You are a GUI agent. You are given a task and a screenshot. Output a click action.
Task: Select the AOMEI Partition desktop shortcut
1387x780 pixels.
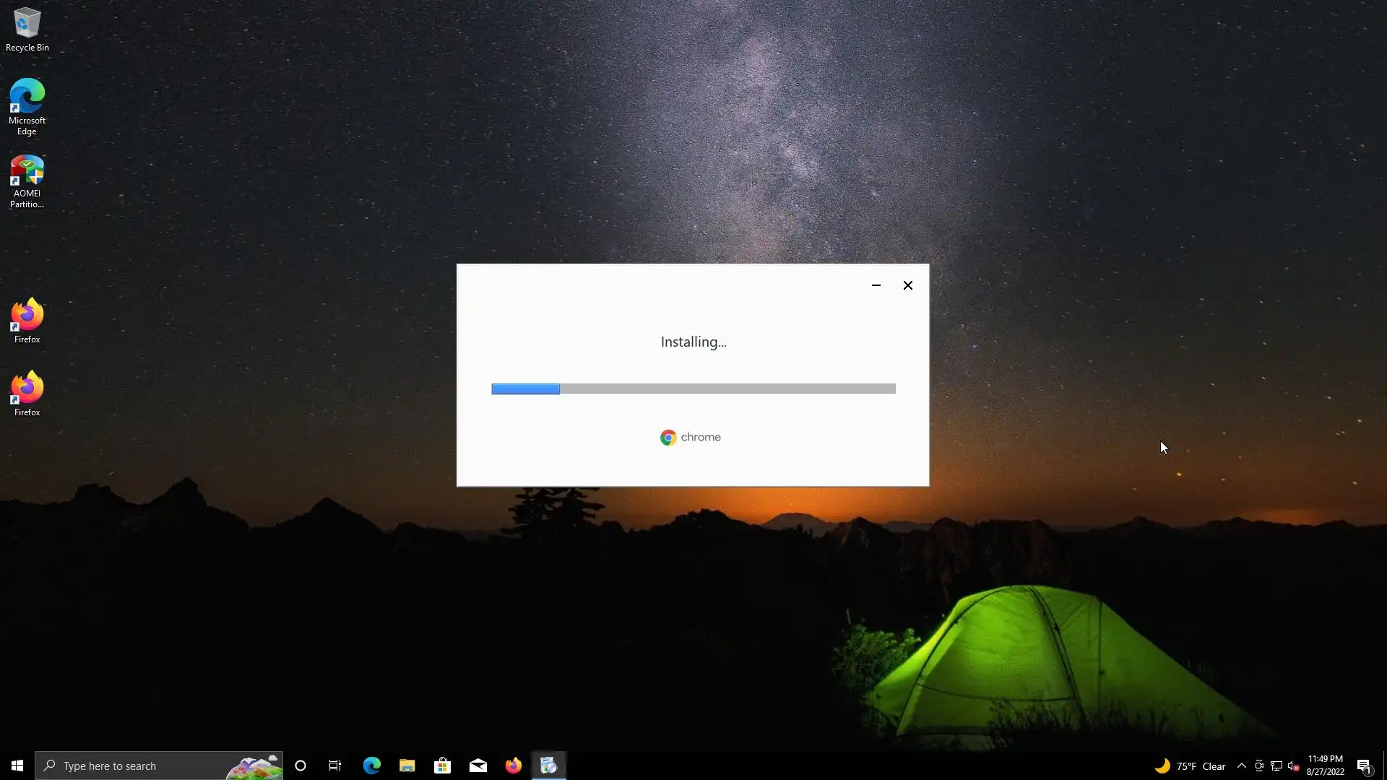coord(27,181)
